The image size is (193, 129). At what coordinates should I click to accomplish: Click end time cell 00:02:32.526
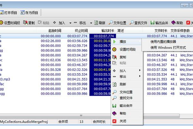pyautogui.click(x=77, y=70)
